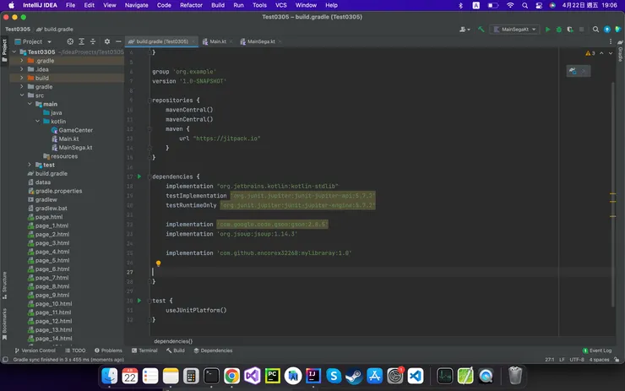Toggle the Structure side tool window
Image resolution: width=625 pixels, height=391 pixels.
(4, 281)
